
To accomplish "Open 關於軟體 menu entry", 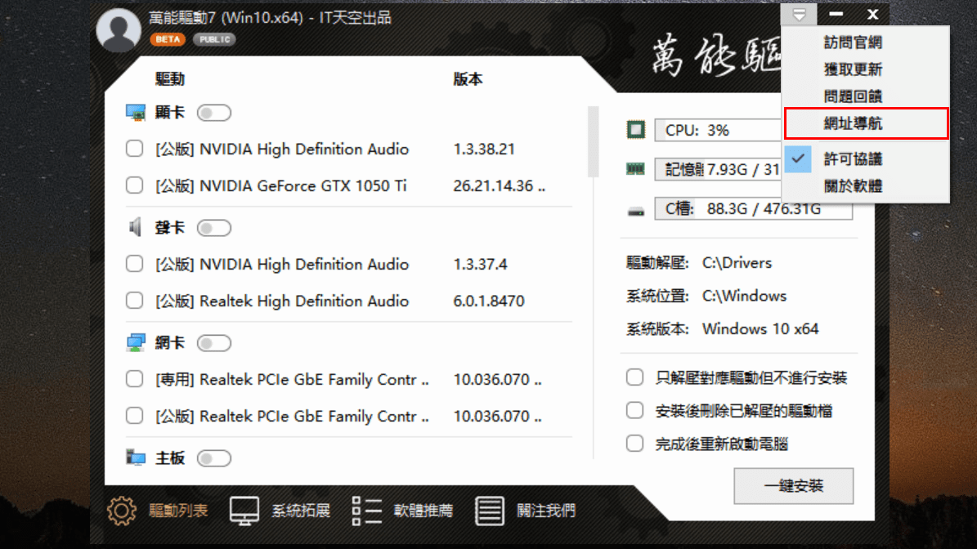I will pos(853,185).
